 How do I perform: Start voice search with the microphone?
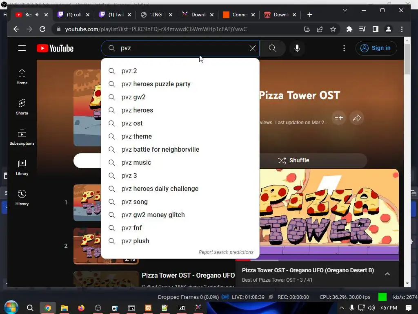297,48
